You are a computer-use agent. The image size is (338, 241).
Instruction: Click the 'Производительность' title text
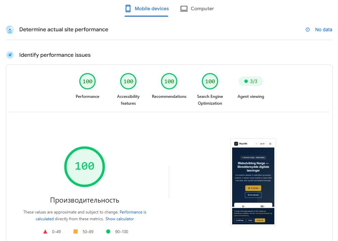click(x=84, y=200)
